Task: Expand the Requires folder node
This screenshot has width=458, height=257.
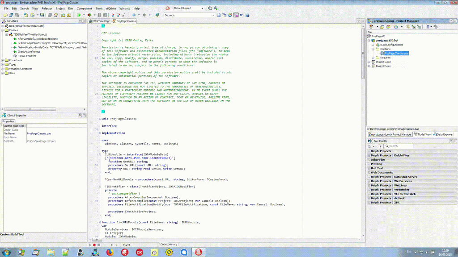Action: [x=373, y=58]
